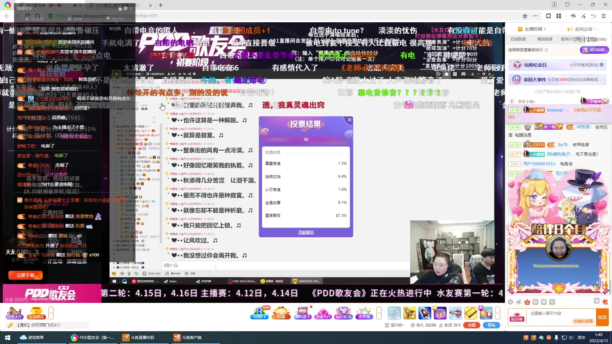
Task: Open the 任务大厅 task hall icon
Action: pyautogui.click(x=14, y=313)
